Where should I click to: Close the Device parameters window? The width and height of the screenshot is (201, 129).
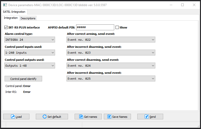(194, 5)
